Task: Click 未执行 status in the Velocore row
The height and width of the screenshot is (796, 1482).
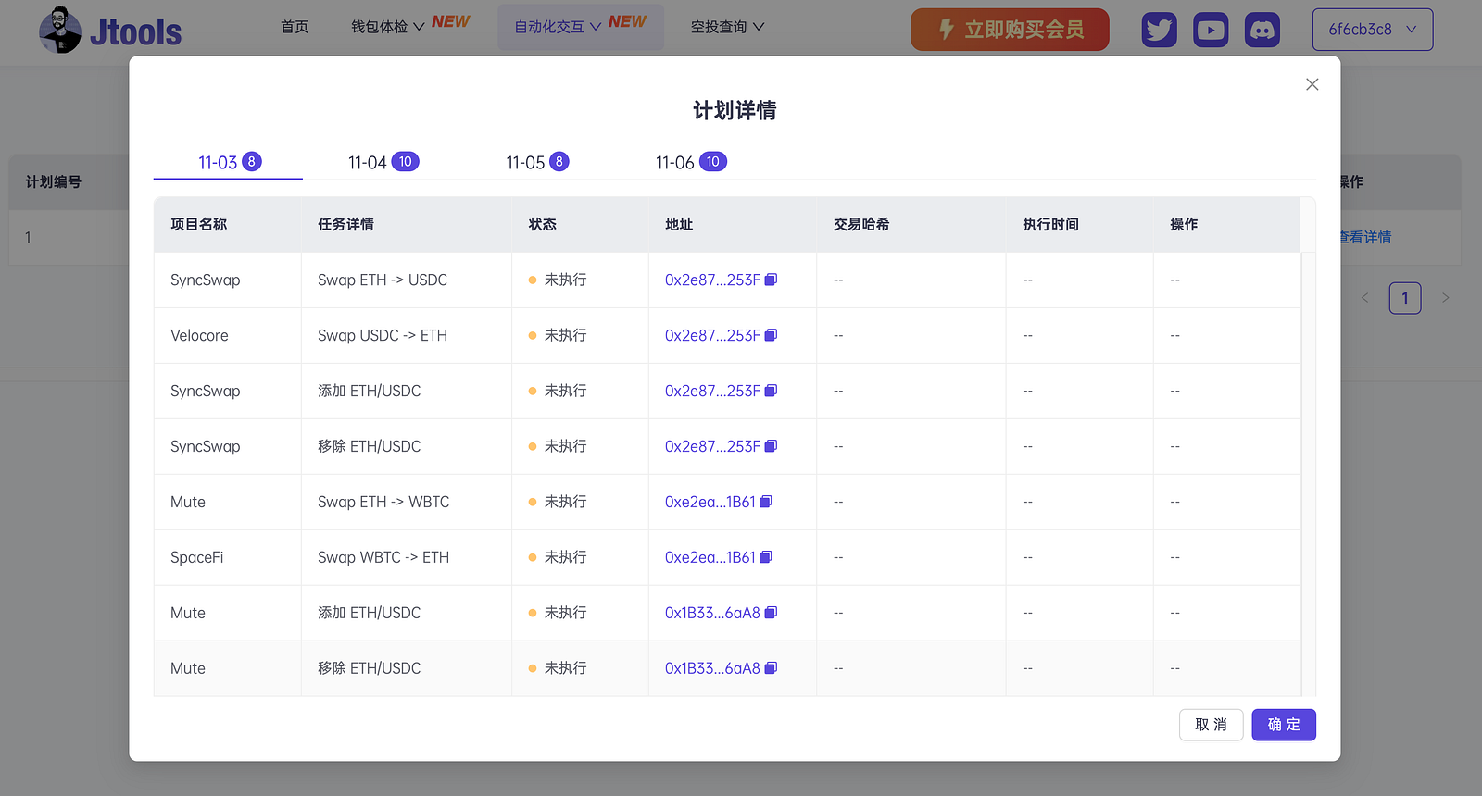Action: coord(565,335)
